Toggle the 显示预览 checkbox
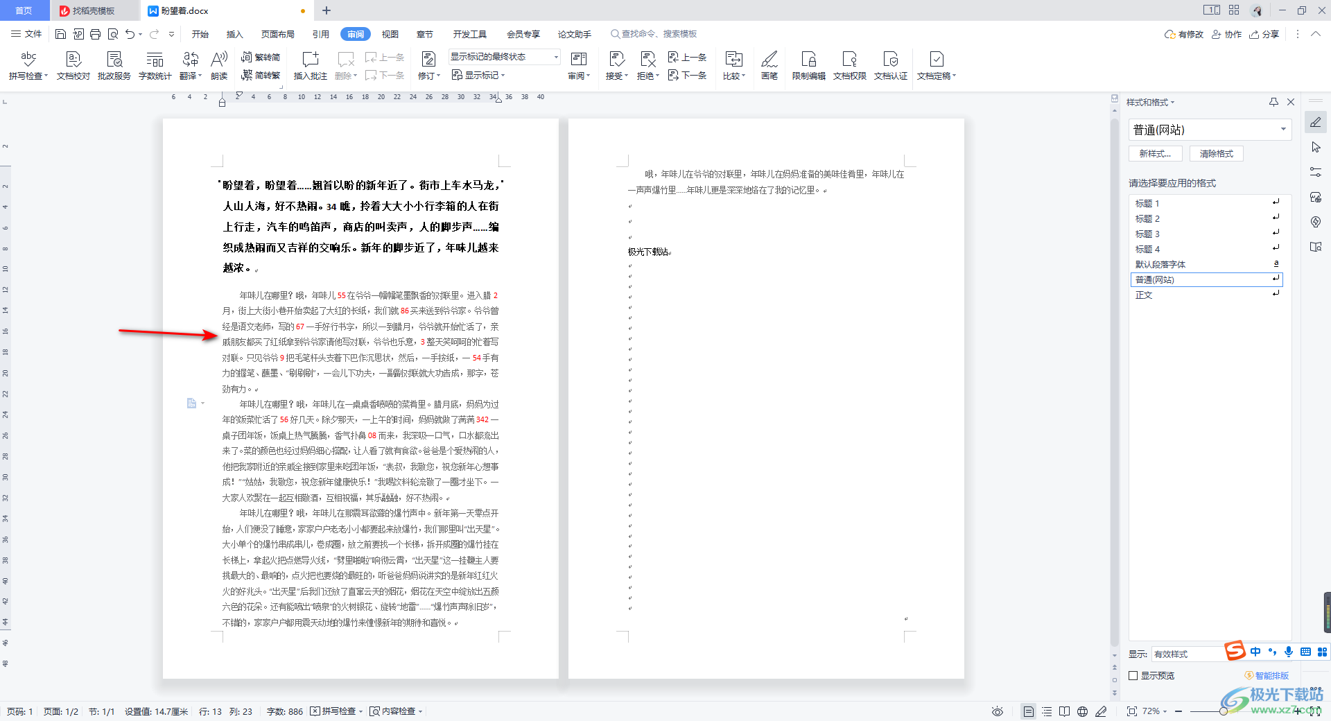This screenshot has width=1331, height=721. coord(1133,676)
